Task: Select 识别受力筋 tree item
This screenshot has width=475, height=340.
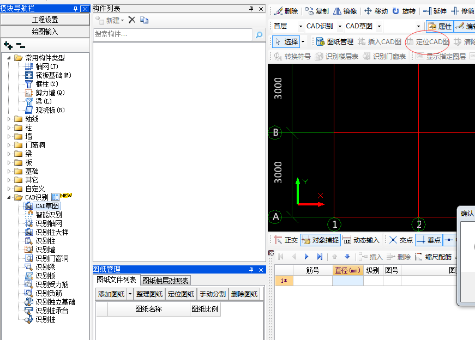Action: [x=52, y=284]
